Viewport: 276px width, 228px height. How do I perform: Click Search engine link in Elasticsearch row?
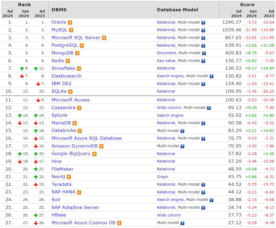[x=170, y=76]
